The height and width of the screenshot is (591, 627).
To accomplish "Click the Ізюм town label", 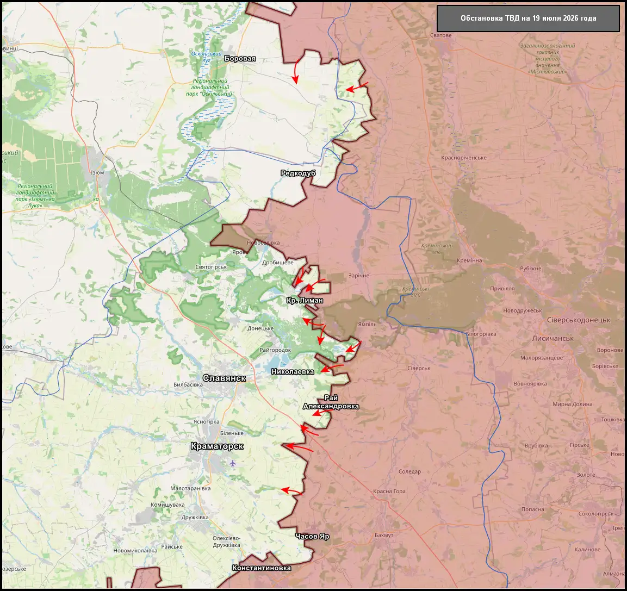I will tap(97, 173).
